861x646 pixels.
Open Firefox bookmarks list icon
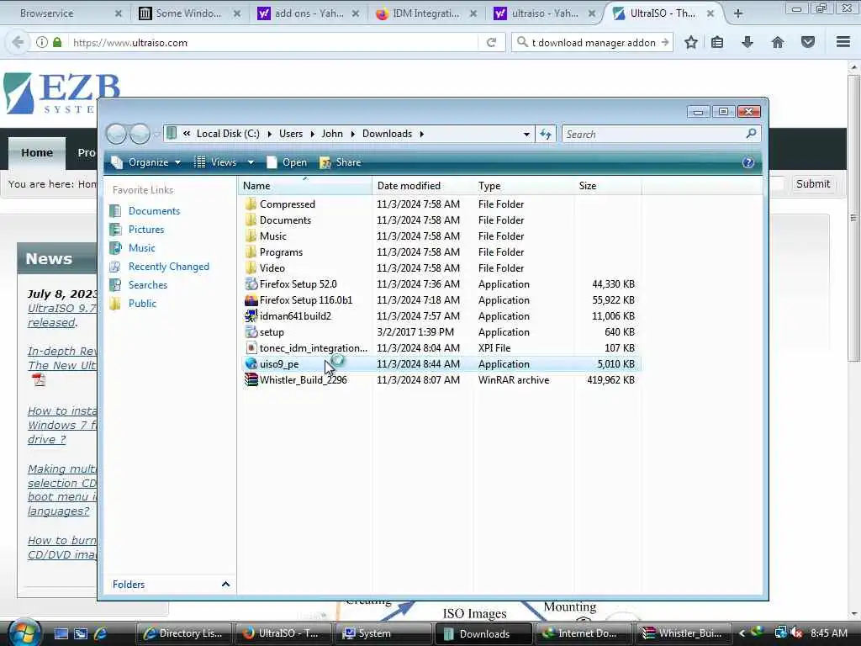(717, 42)
